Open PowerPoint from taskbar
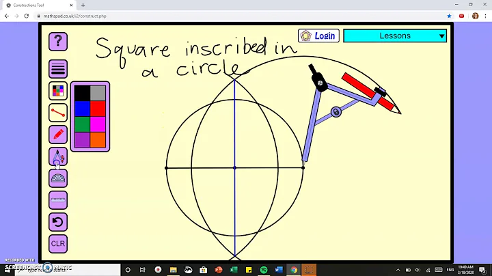 pos(219,270)
